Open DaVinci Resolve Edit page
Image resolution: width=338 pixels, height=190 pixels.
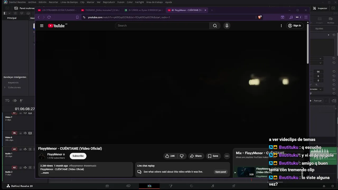149,186
